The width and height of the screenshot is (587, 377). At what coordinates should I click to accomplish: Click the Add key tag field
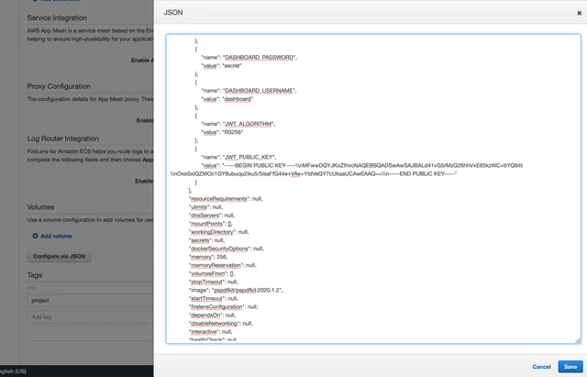tap(90, 317)
